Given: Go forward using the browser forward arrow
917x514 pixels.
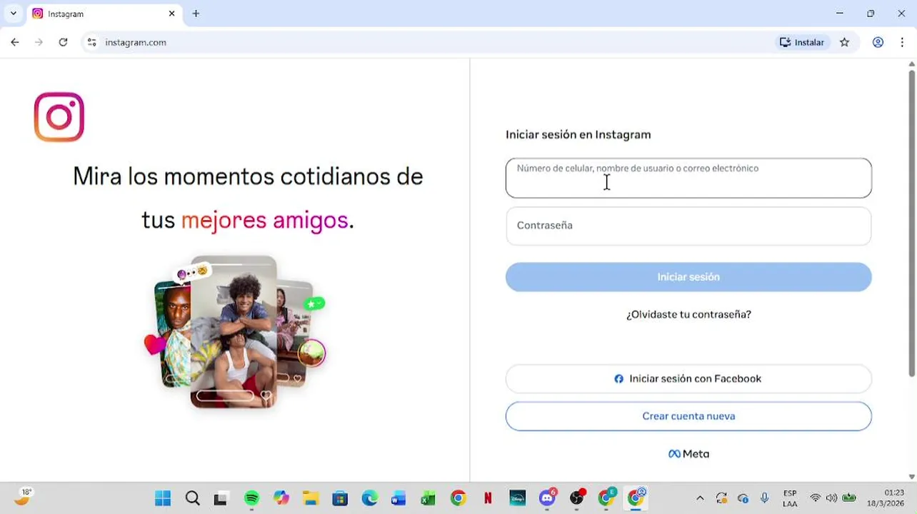Looking at the screenshot, I should coord(39,42).
